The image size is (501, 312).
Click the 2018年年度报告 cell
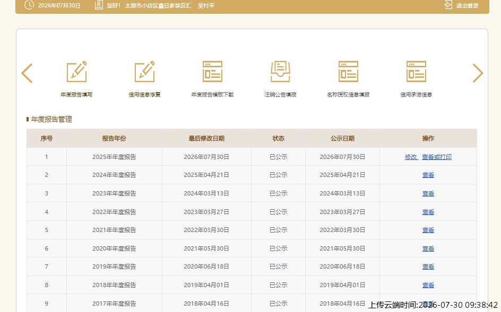click(x=114, y=285)
